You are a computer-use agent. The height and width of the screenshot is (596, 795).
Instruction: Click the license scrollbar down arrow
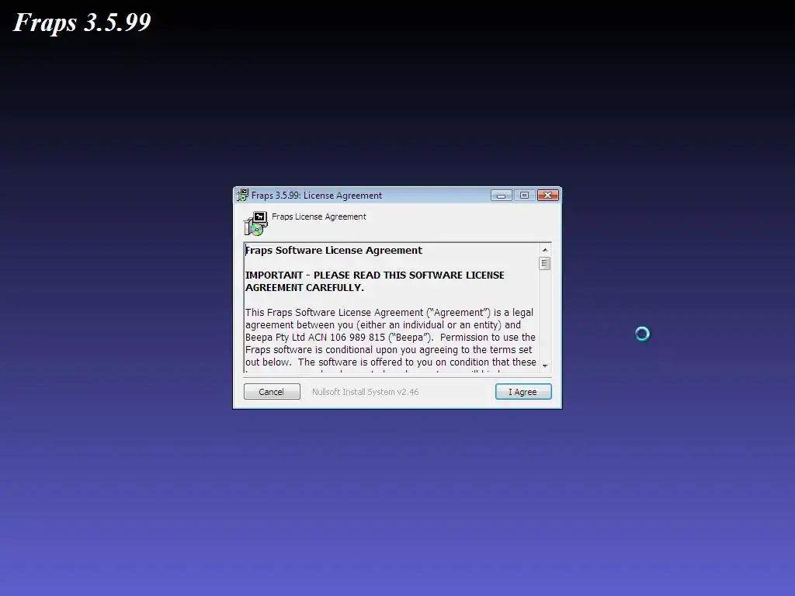coord(545,366)
